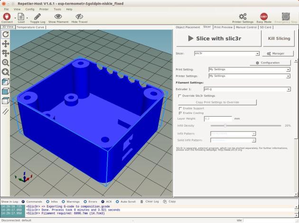Click the Emergency Stop icon
The image size is (299, 223).
click(x=286, y=17)
